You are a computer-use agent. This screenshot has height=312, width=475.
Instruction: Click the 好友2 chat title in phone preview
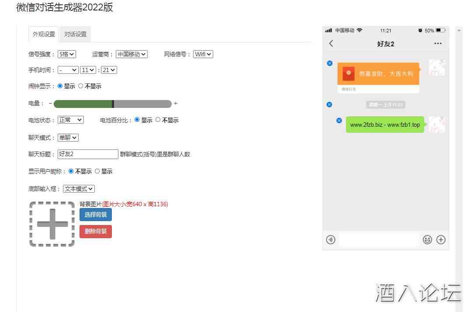385,44
